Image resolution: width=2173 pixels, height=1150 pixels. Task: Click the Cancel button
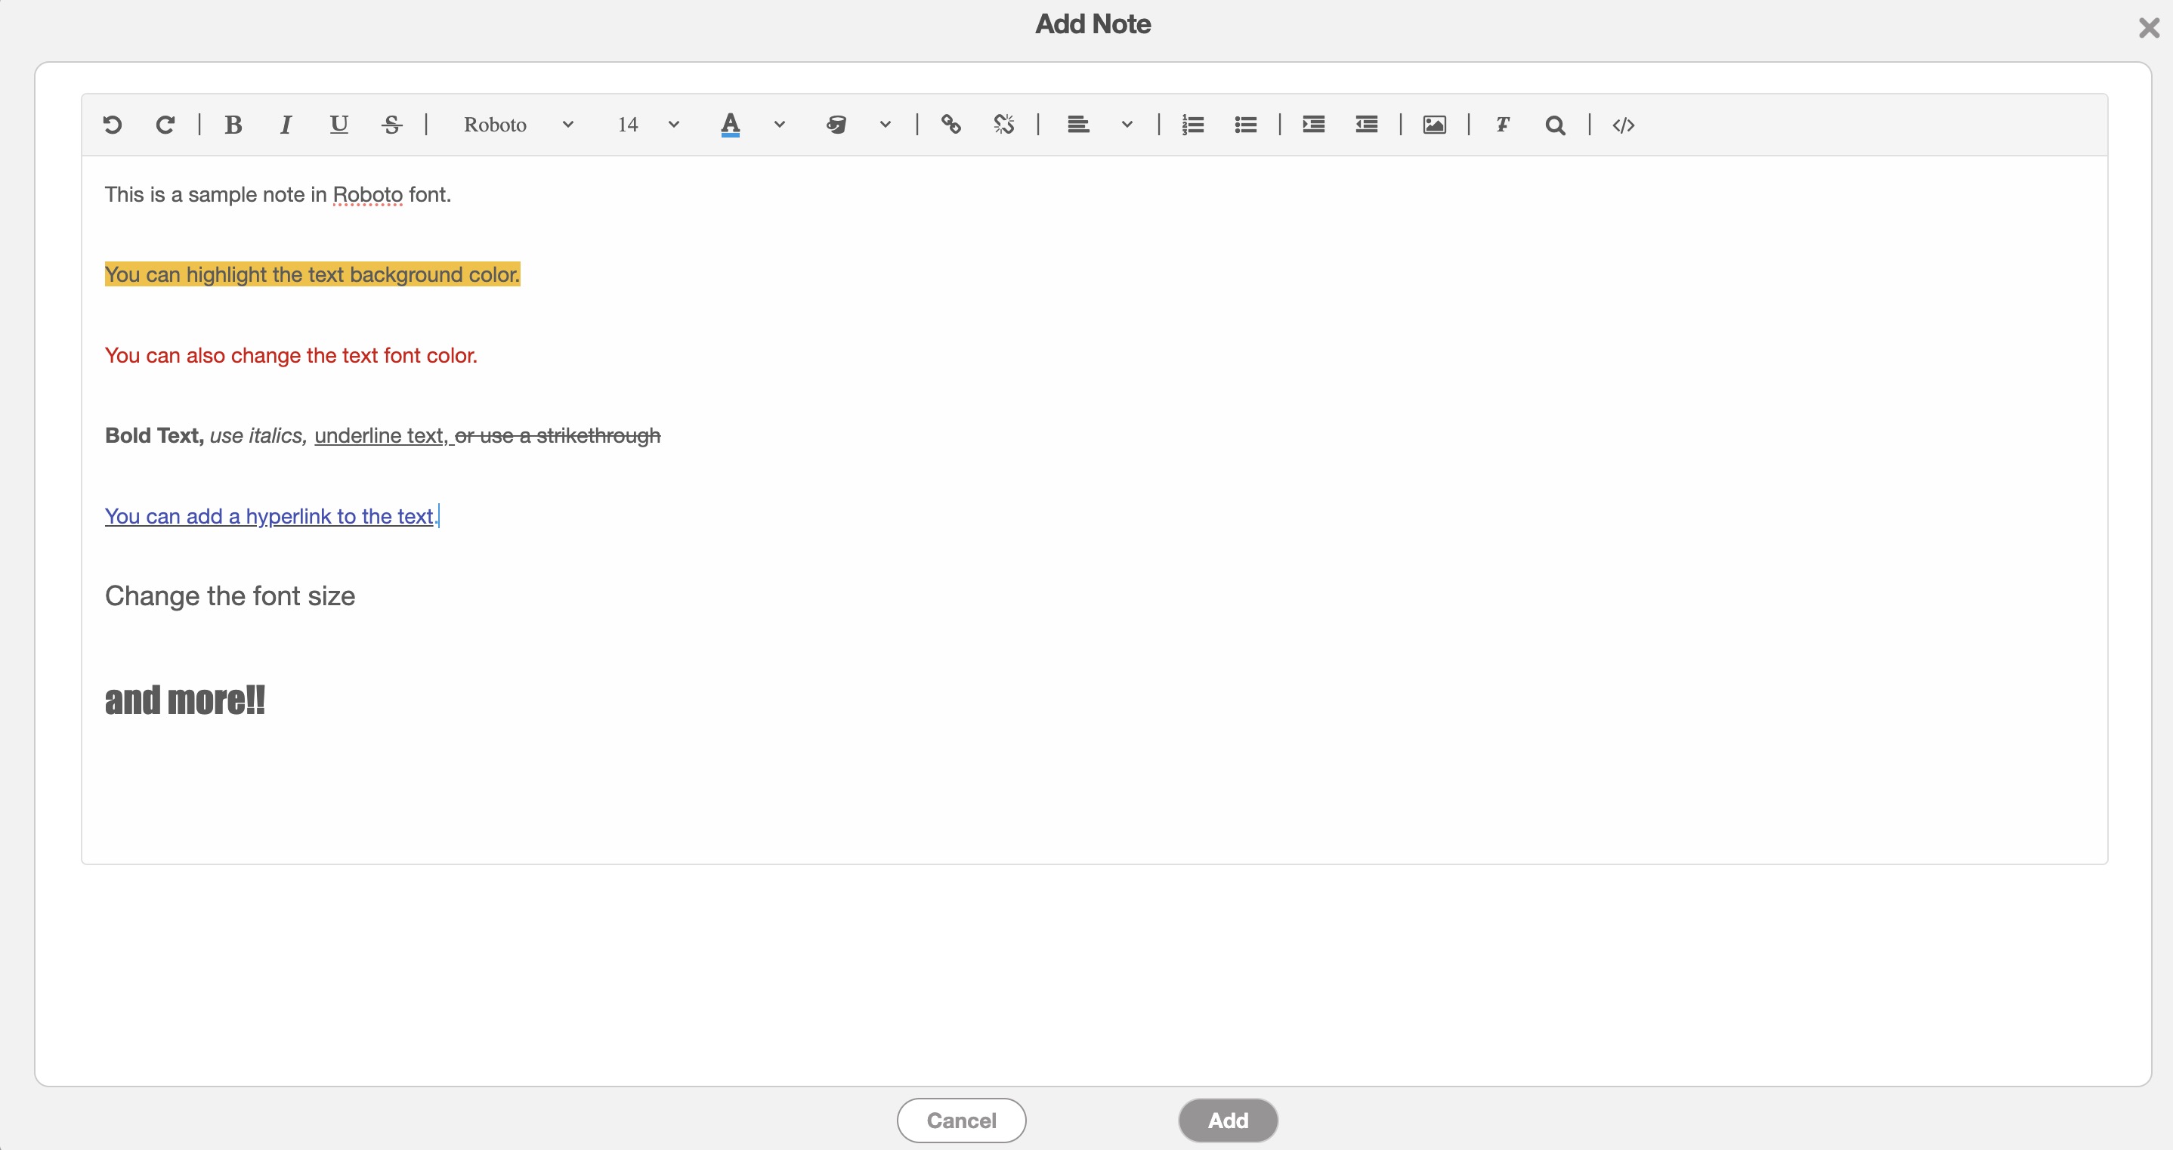(961, 1121)
